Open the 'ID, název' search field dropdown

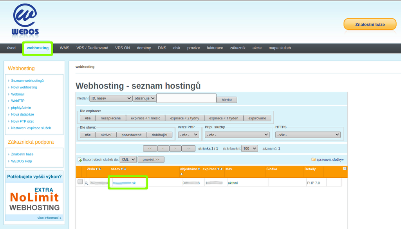[111, 98]
